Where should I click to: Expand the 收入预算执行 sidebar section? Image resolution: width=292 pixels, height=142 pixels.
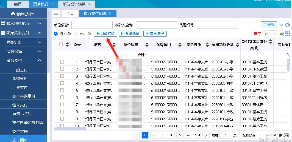click(40, 23)
